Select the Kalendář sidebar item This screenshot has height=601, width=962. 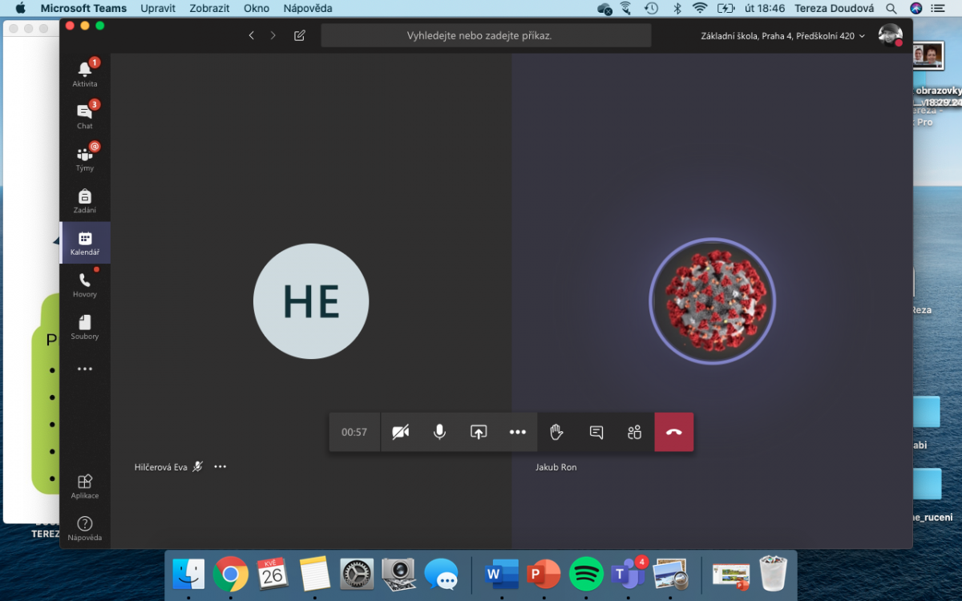click(x=85, y=242)
